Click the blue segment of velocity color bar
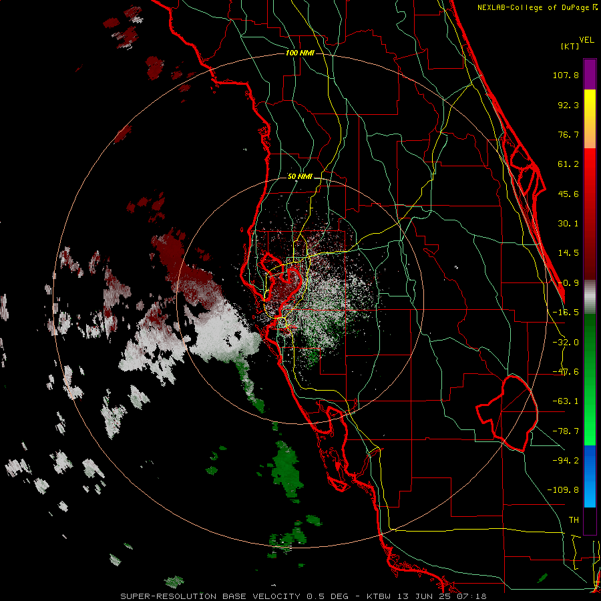This screenshot has width=601, height=601. [590, 476]
